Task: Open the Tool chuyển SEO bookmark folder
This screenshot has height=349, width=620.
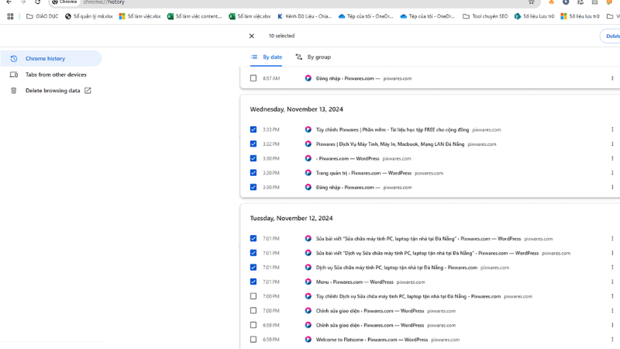Action: 485,16
